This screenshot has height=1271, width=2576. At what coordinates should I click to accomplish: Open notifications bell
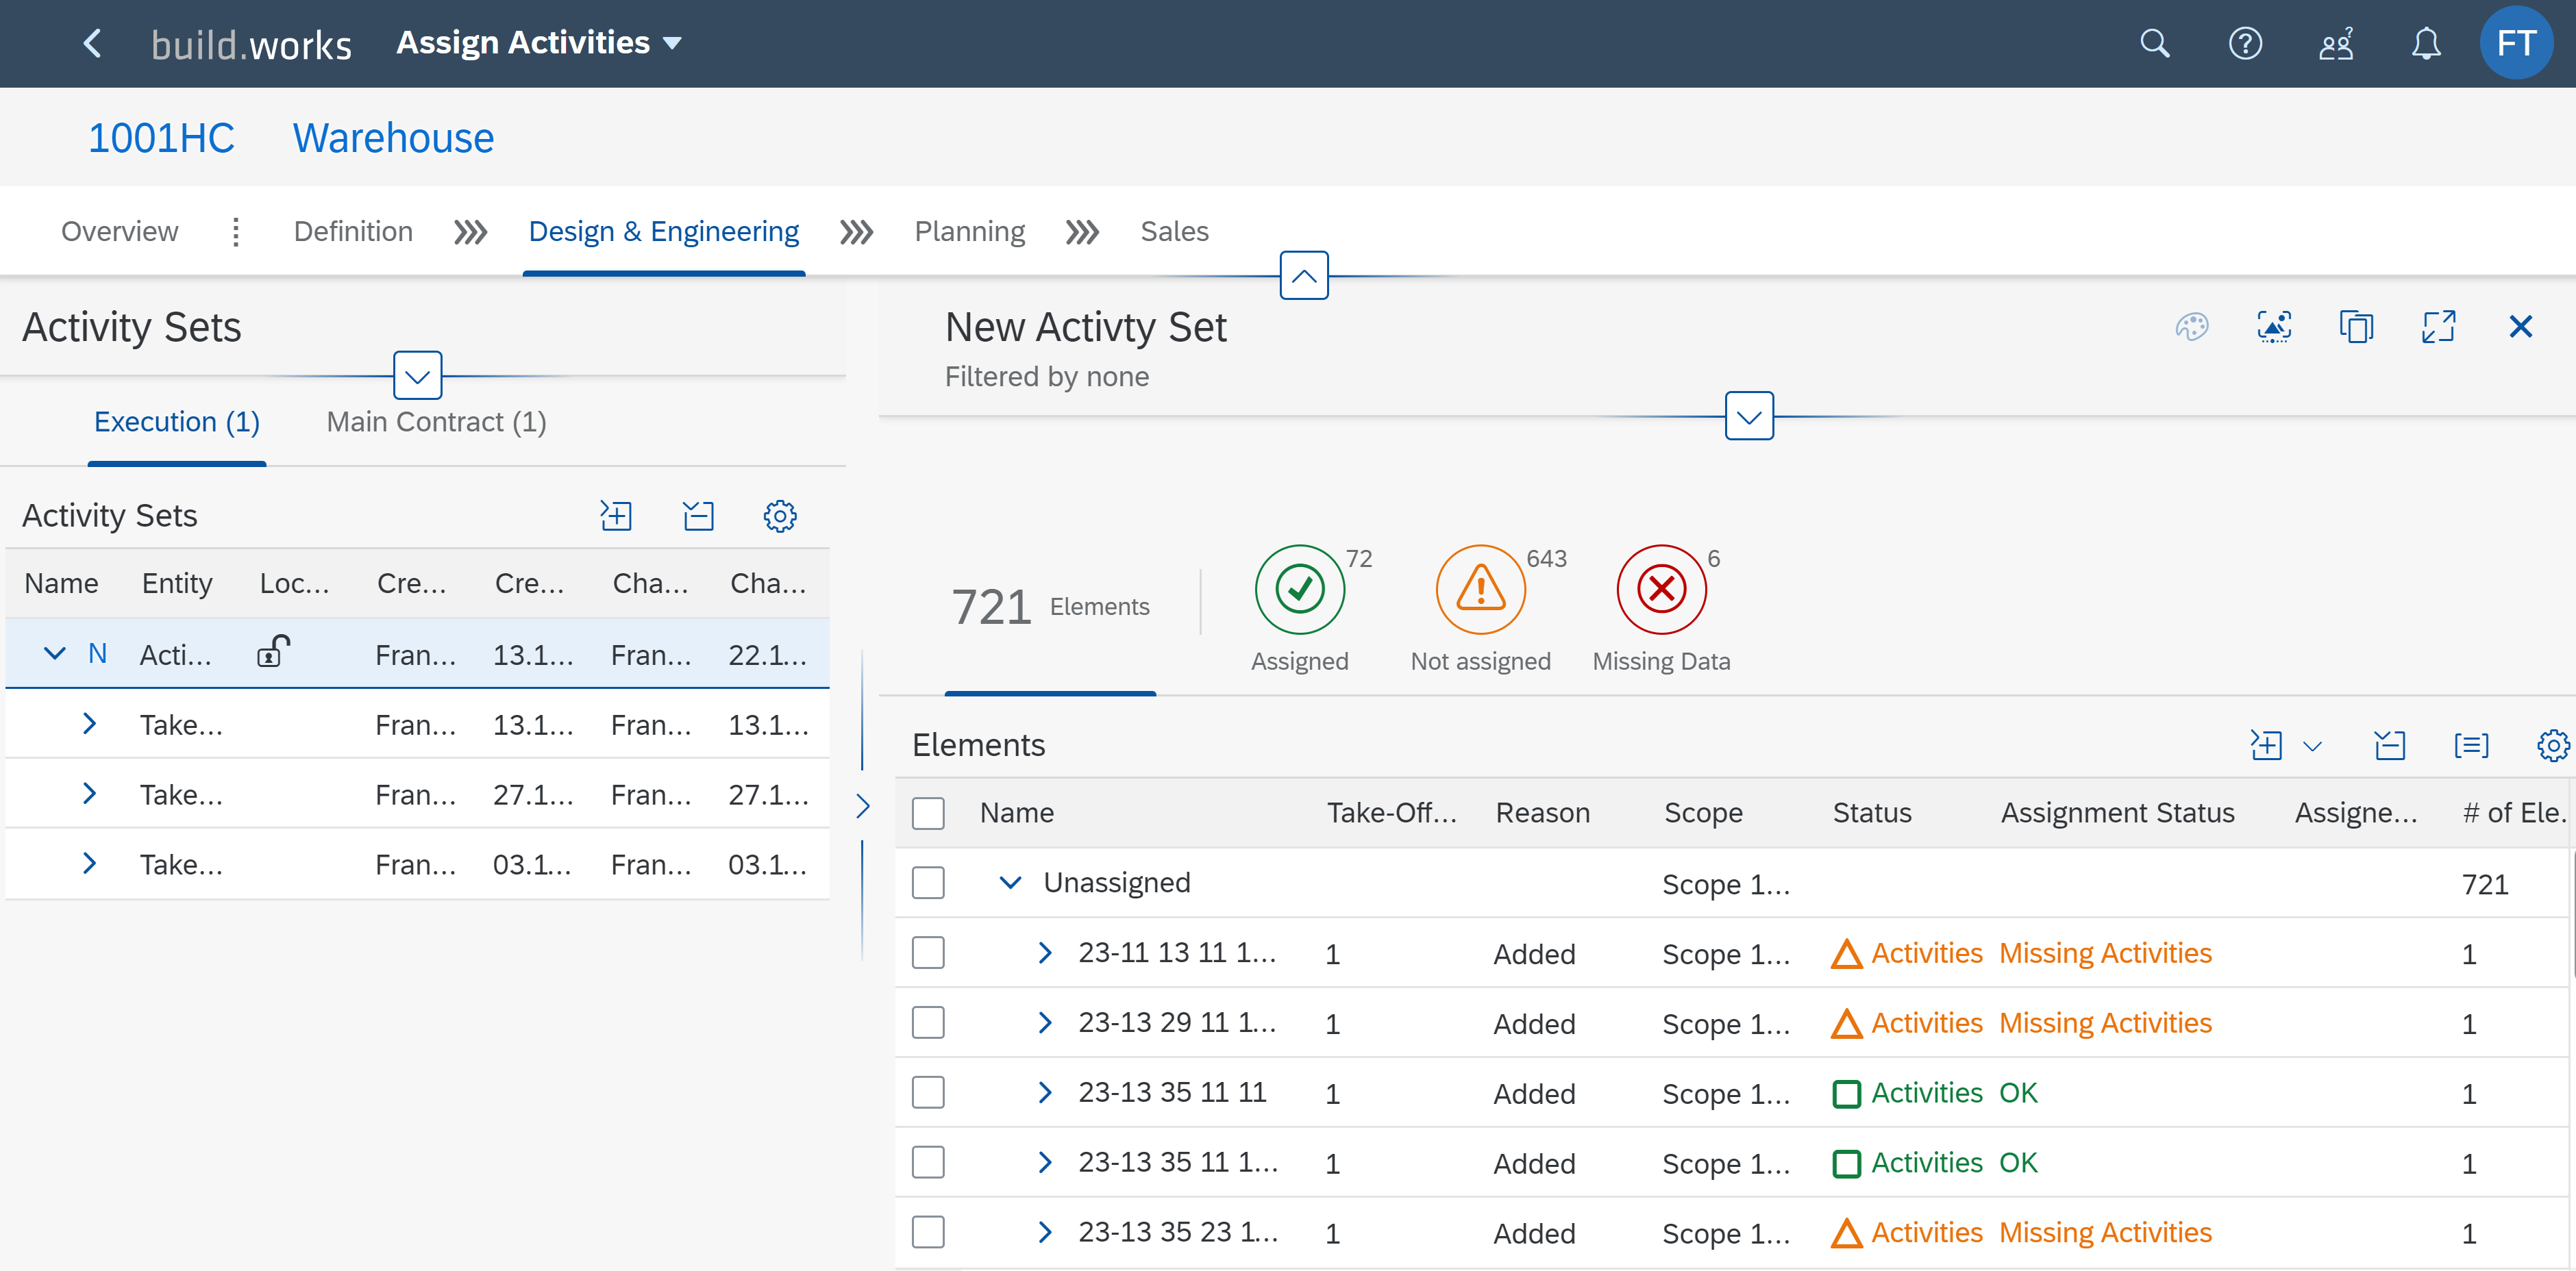(2426, 44)
